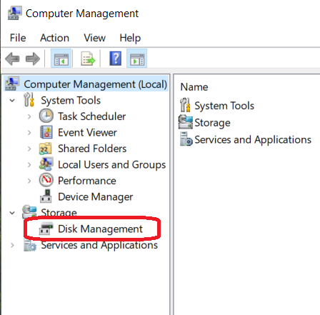The width and height of the screenshot is (320, 315).
Task: Click Services and Applications icon in Name list
Action: (x=186, y=139)
